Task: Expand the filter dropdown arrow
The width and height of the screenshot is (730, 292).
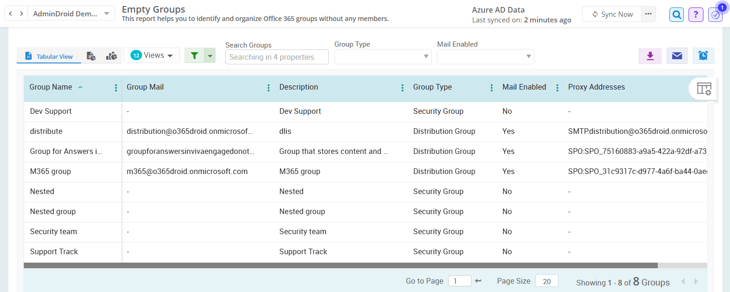Action: tap(210, 56)
